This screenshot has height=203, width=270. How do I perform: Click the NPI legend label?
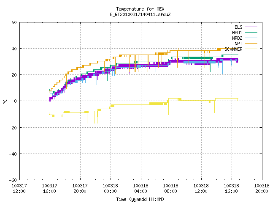[238, 44]
